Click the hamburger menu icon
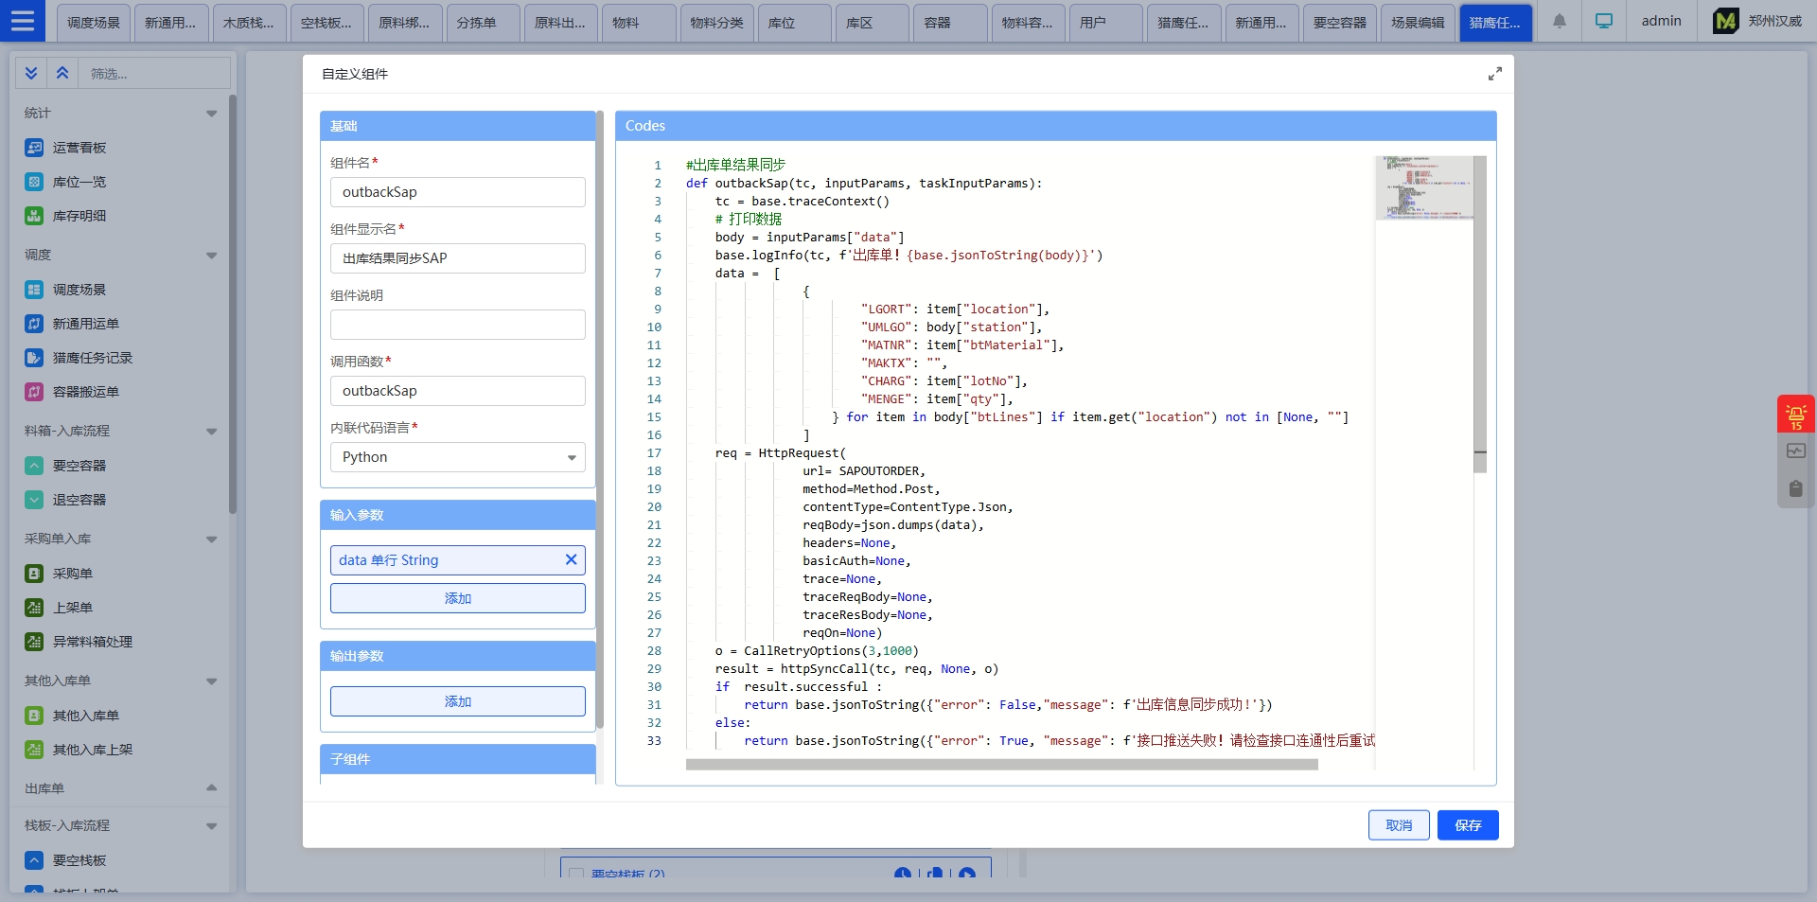The height and width of the screenshot is (902, 1817). 22,21
